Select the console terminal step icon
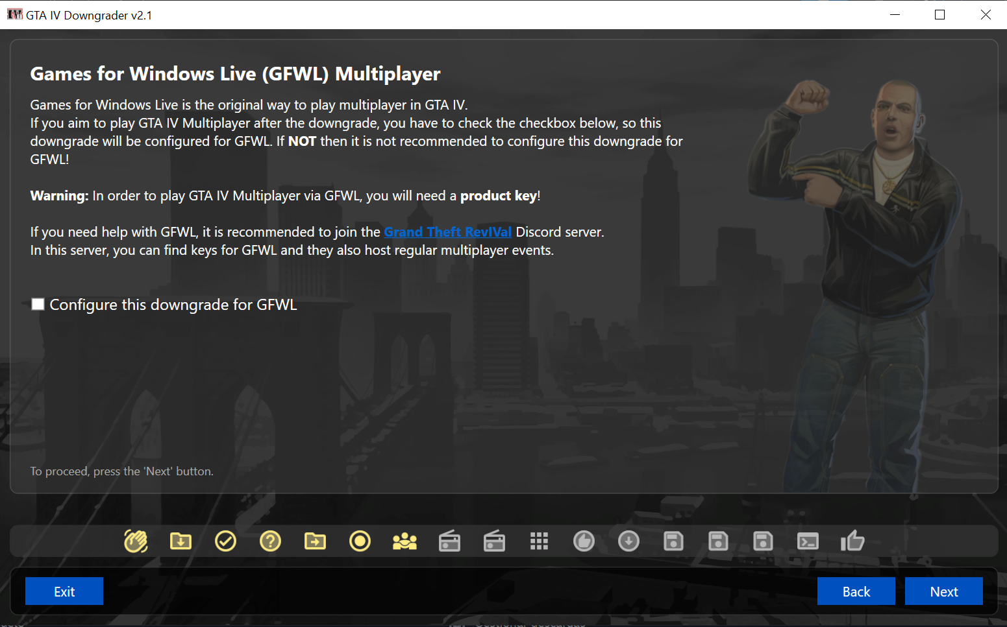The image size is (1007, 627). click(808, 541)
